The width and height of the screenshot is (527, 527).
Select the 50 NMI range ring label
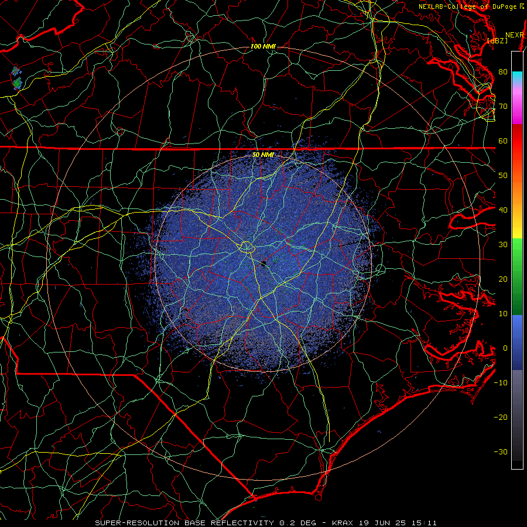click(263, 155)
